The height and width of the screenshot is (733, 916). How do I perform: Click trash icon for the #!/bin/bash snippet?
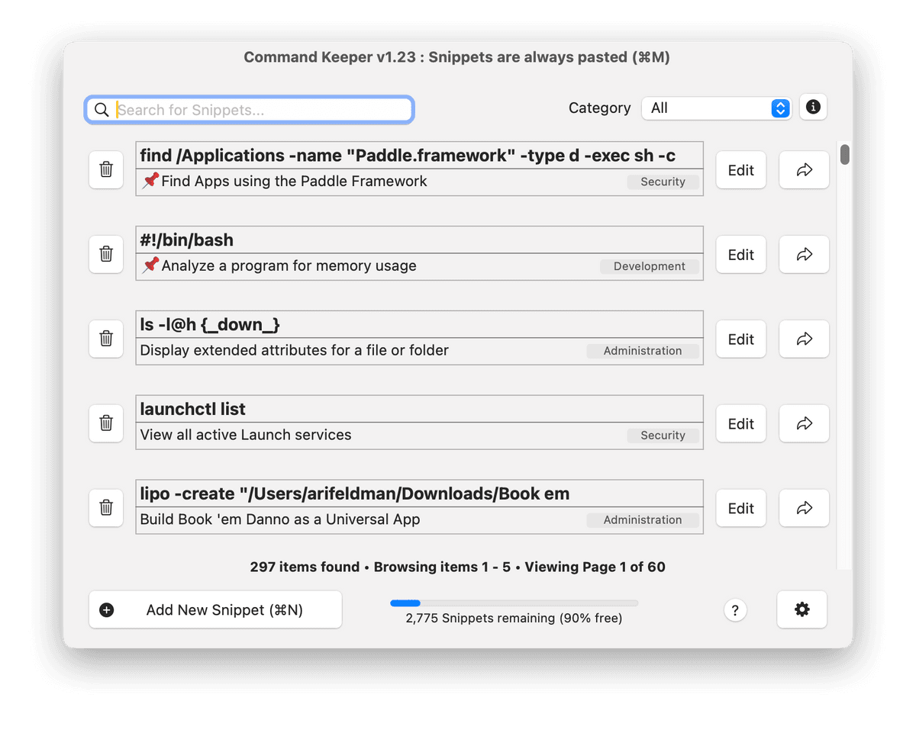point(106,255)
